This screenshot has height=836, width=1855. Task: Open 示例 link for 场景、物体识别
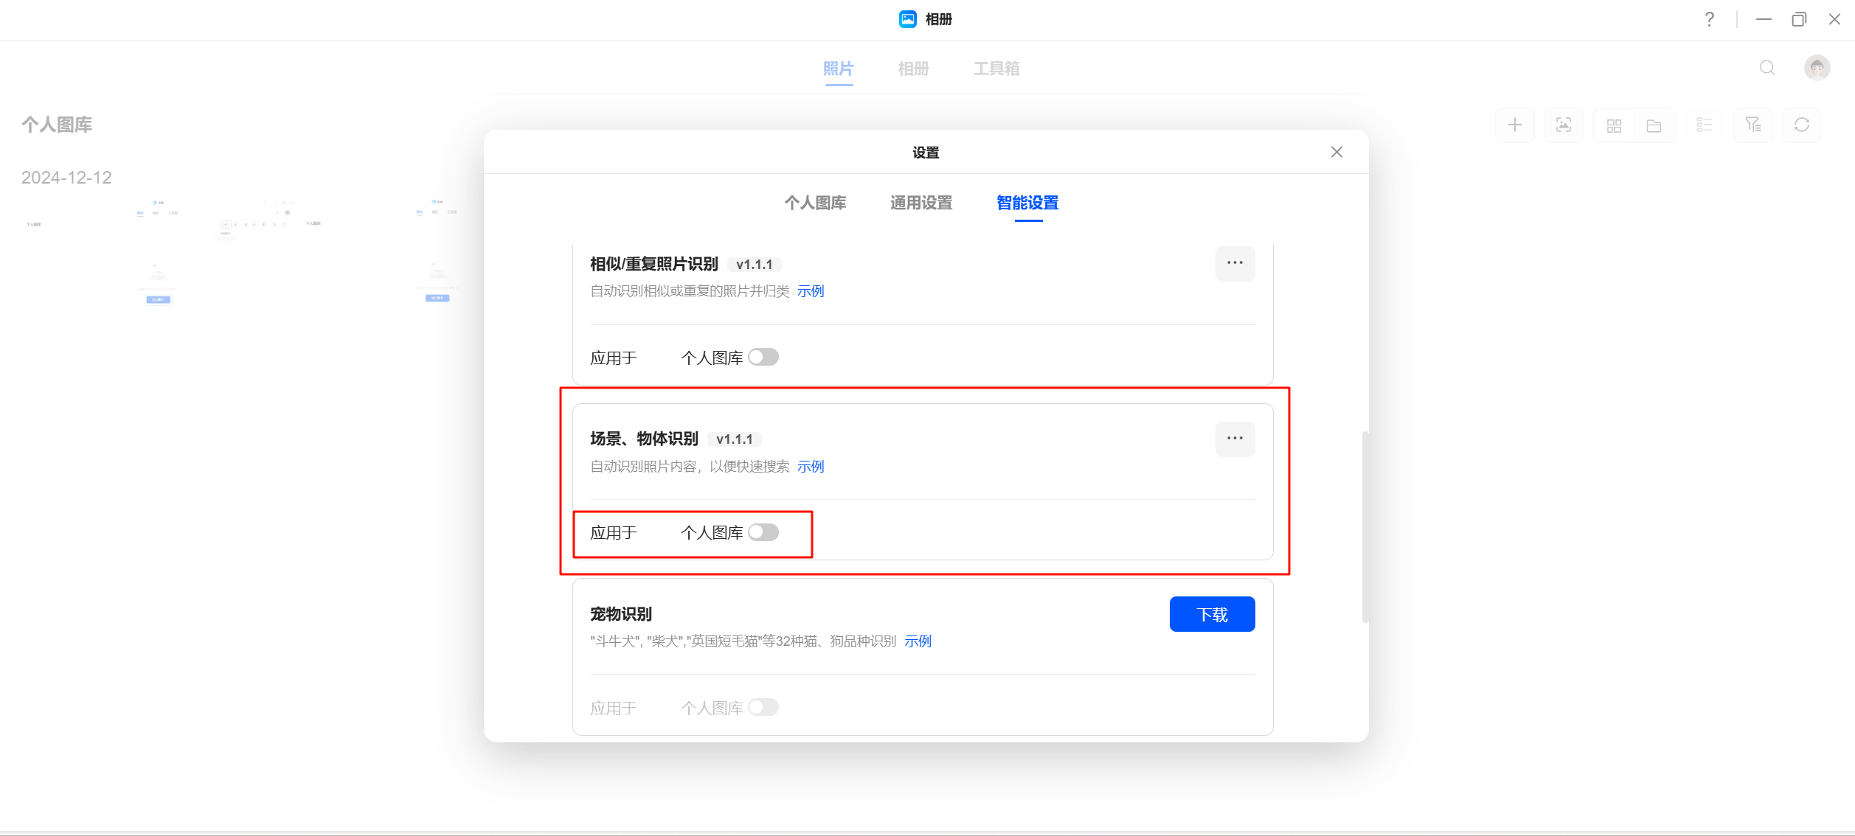click(x=811, y=467)
